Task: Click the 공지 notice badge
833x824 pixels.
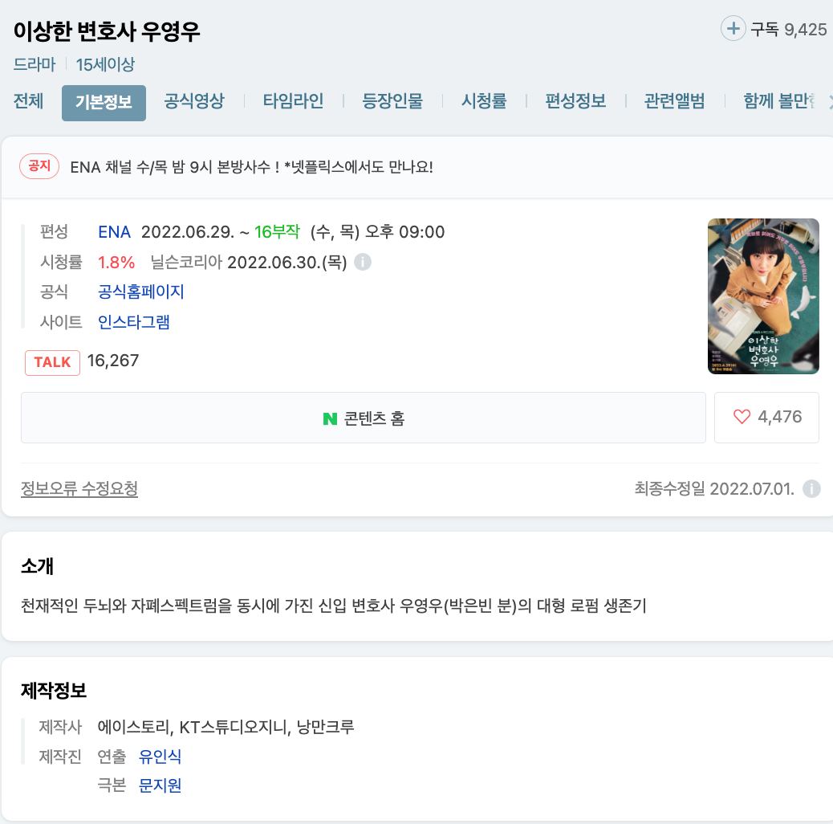Action: [39, 166]
